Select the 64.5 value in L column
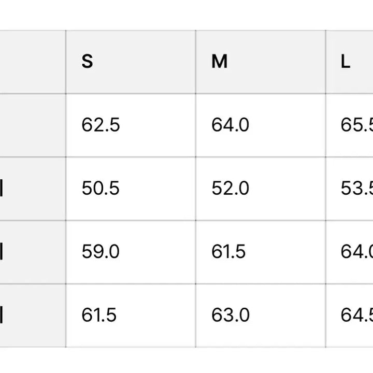 coord(356,315)
